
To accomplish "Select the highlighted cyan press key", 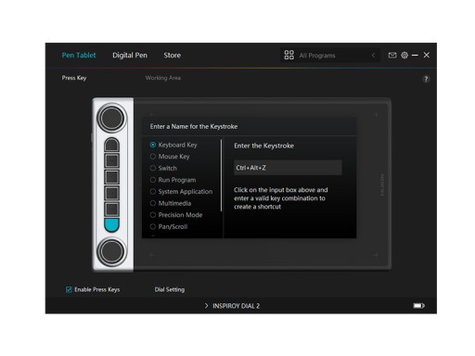I will (111, 225).
